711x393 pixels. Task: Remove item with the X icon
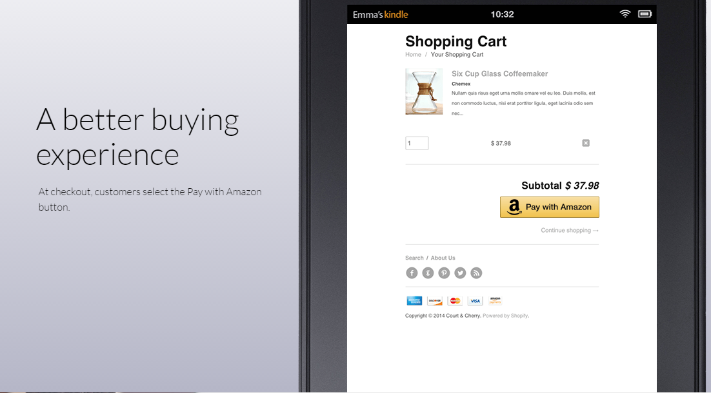[x=586, y=143]
